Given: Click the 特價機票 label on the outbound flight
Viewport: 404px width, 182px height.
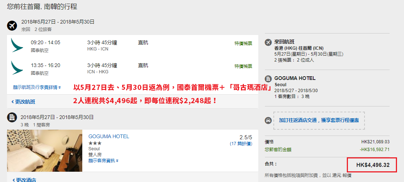Looking at the screenshot, I should (243, 43).
